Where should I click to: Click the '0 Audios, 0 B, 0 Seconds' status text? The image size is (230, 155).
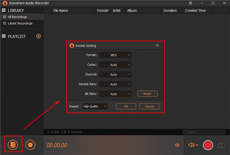point(65,132)
